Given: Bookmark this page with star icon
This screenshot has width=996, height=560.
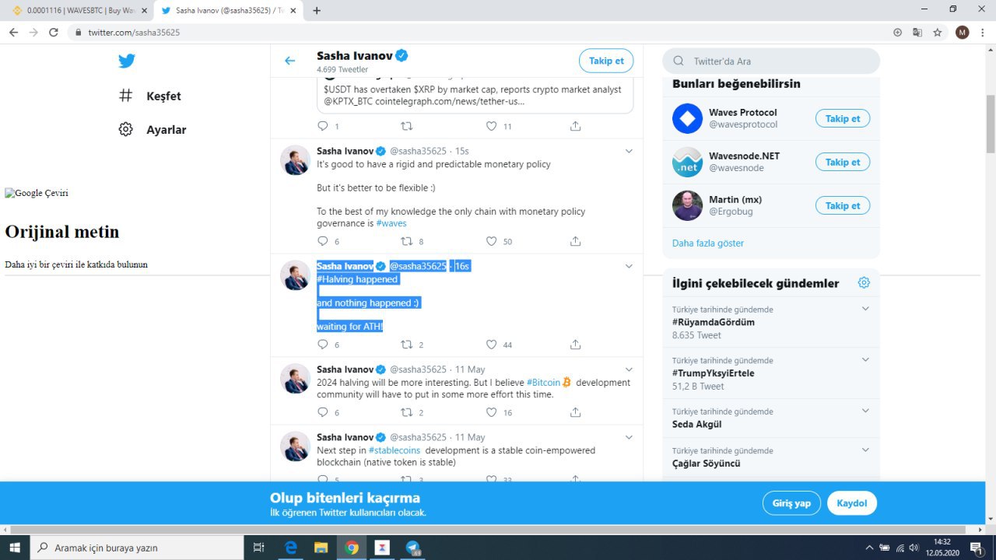Looking at the screenshot, I should pos(938,33).
